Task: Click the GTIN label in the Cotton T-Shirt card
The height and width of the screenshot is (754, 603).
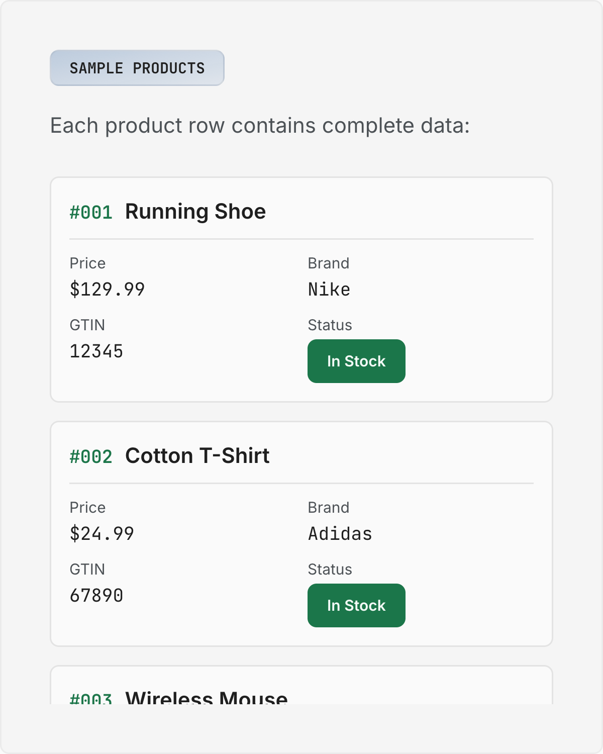Action: pos(87,569)
